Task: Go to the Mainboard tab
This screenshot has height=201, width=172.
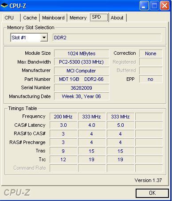Action: coord(53,18)
